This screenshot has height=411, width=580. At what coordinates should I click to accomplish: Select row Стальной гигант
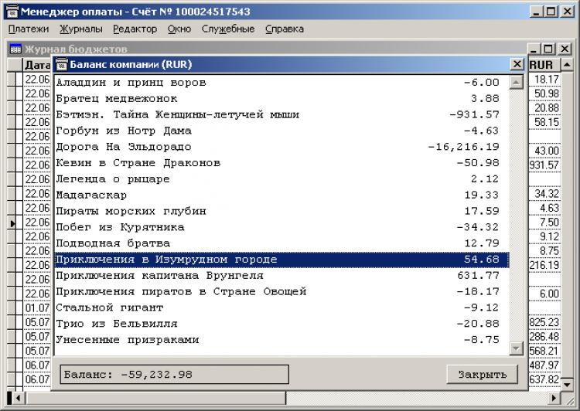(281, 307)
